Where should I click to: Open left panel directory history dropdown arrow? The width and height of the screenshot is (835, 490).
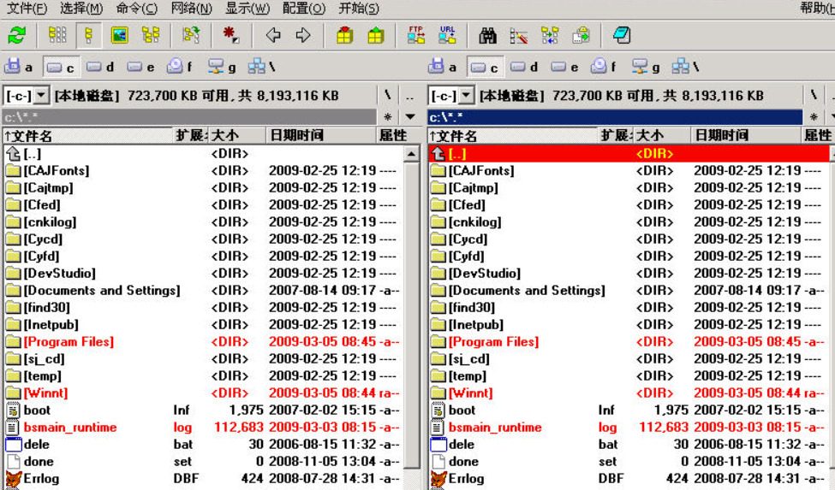tap(410, 117)
